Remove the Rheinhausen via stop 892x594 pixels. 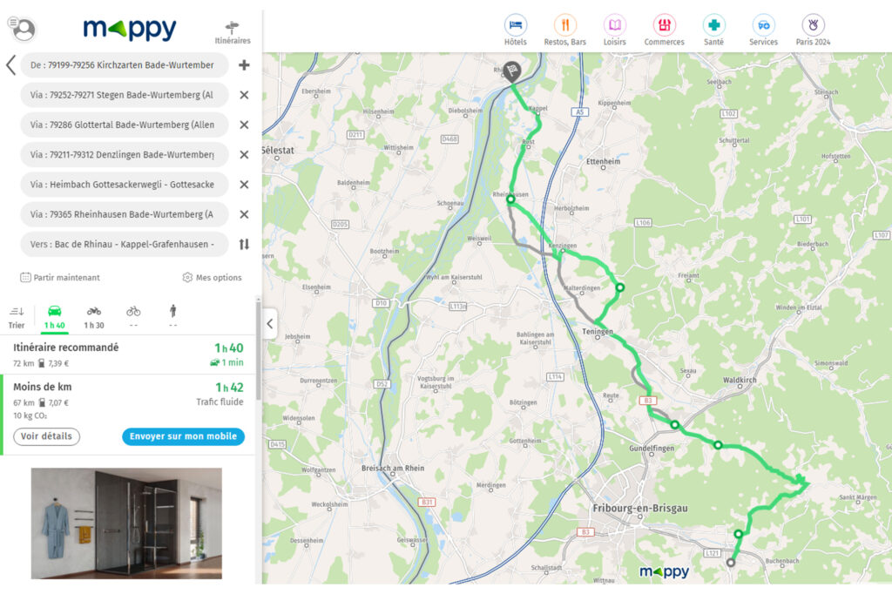(244, 214)
